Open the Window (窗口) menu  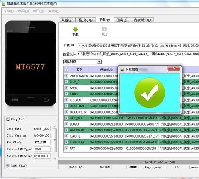[39, 11]
